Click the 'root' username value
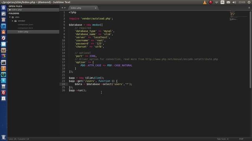 tap(100, 40)
